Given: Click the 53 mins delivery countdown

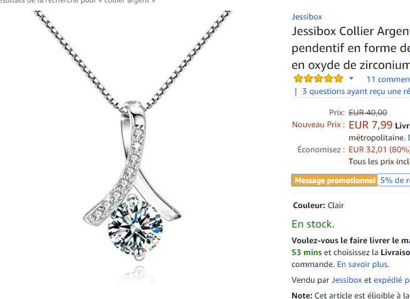Looking at the screenshot, I should [x=307, y=252].
